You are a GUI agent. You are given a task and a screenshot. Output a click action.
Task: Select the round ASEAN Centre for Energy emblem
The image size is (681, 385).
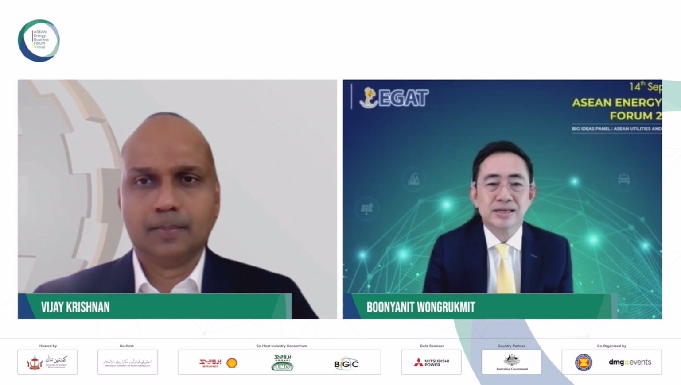point(584,362)
